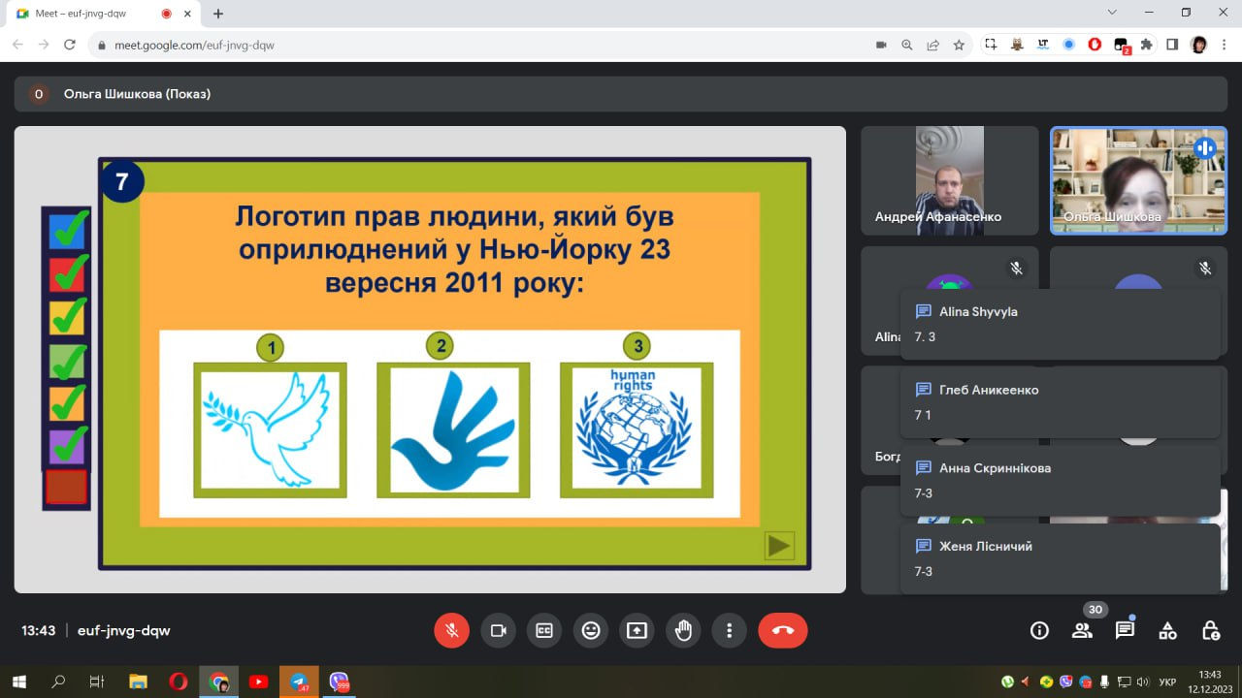
Task: Switch input language УКР in tray
Action: point(1168,682)
